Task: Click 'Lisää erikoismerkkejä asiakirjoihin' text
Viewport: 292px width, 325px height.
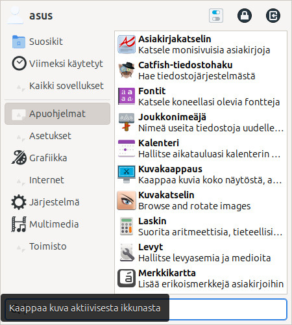Action: pos(211,284)
